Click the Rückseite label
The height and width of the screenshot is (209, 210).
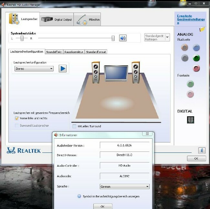tap(184, 39)
